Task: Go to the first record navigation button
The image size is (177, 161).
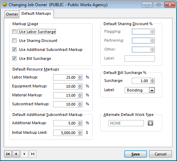Action: (8, 154)
